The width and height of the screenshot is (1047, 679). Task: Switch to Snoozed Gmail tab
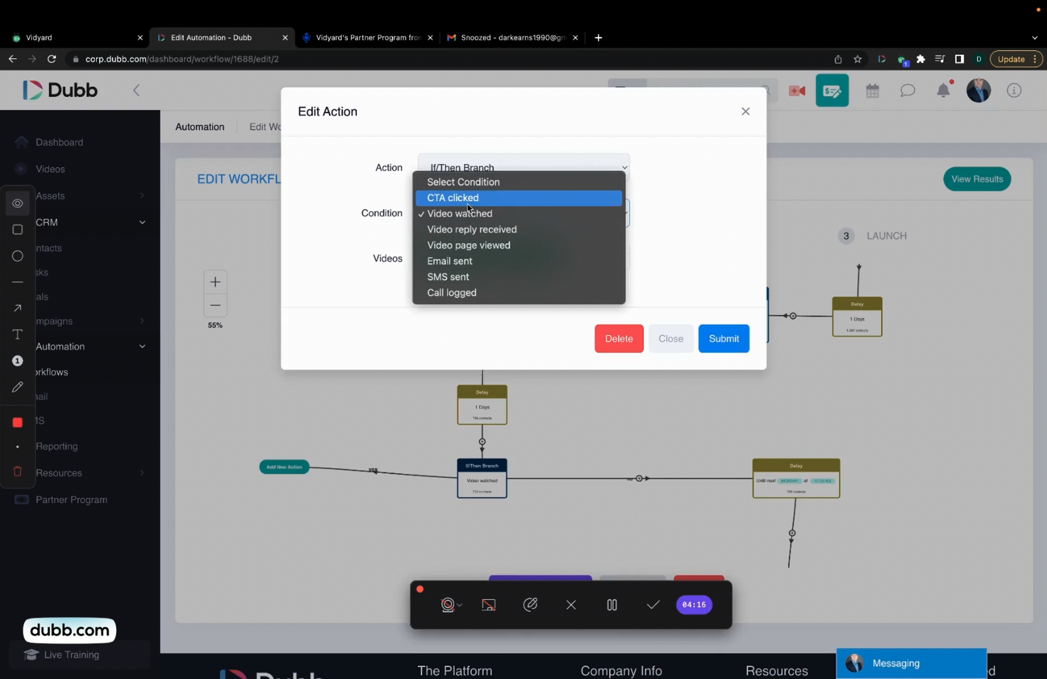[512, 38]
